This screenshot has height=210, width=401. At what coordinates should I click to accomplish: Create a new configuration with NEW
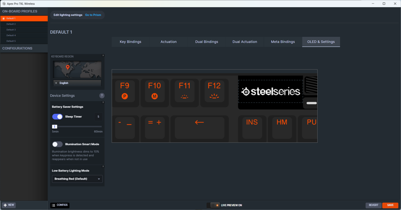tap(9, 205)
